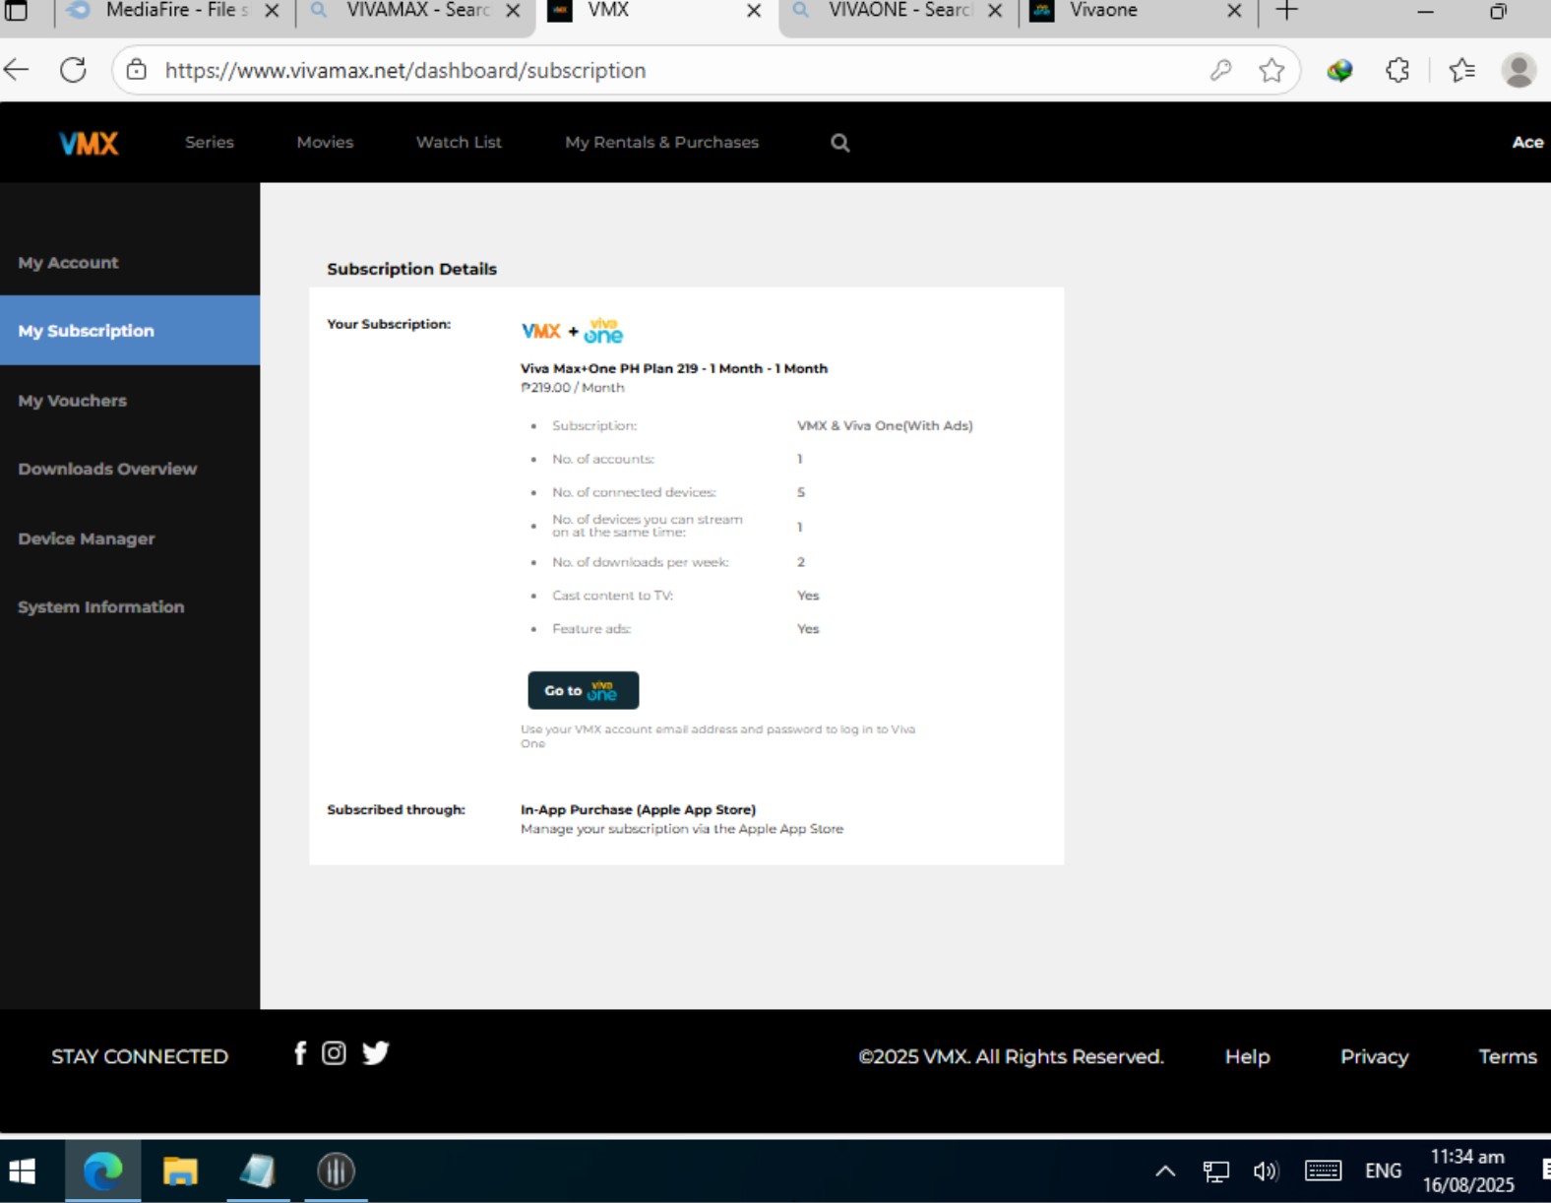Screen dimensions: 1551x1203
Task: Open network status tray icon
Action: [1216, 1171]
